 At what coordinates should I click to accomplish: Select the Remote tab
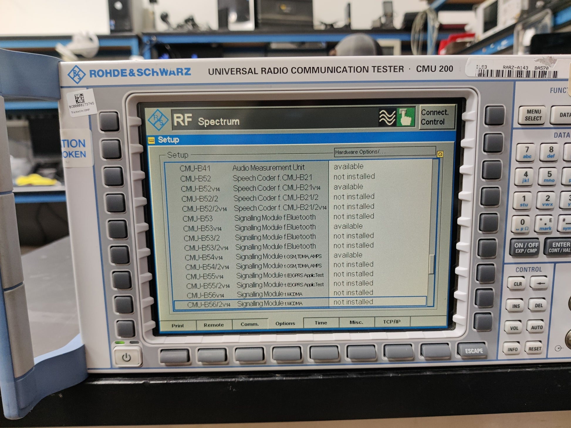pyautogui.click(x=214, y=325)
